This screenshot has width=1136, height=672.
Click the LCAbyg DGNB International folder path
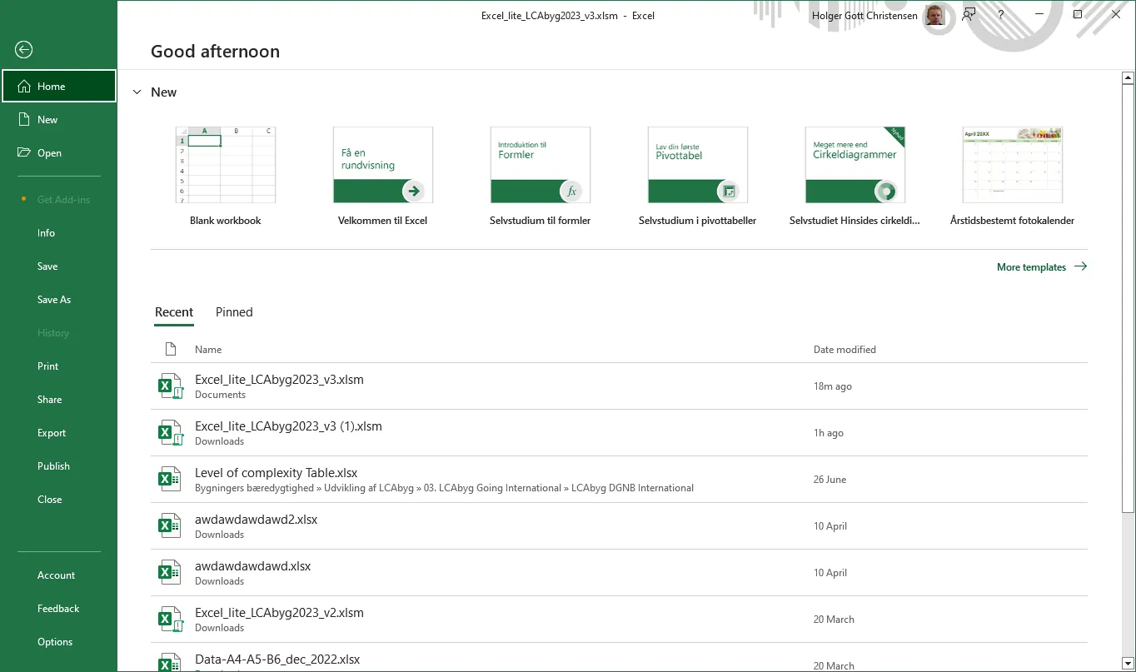click(633, 488)
